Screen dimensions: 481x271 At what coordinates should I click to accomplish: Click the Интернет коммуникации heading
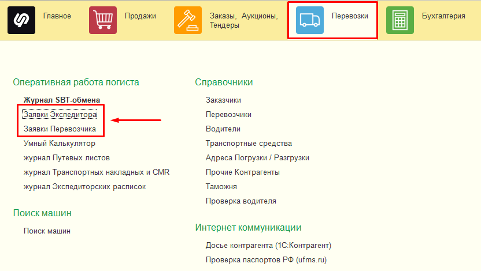pyautogui.click(x=248, y=227)
